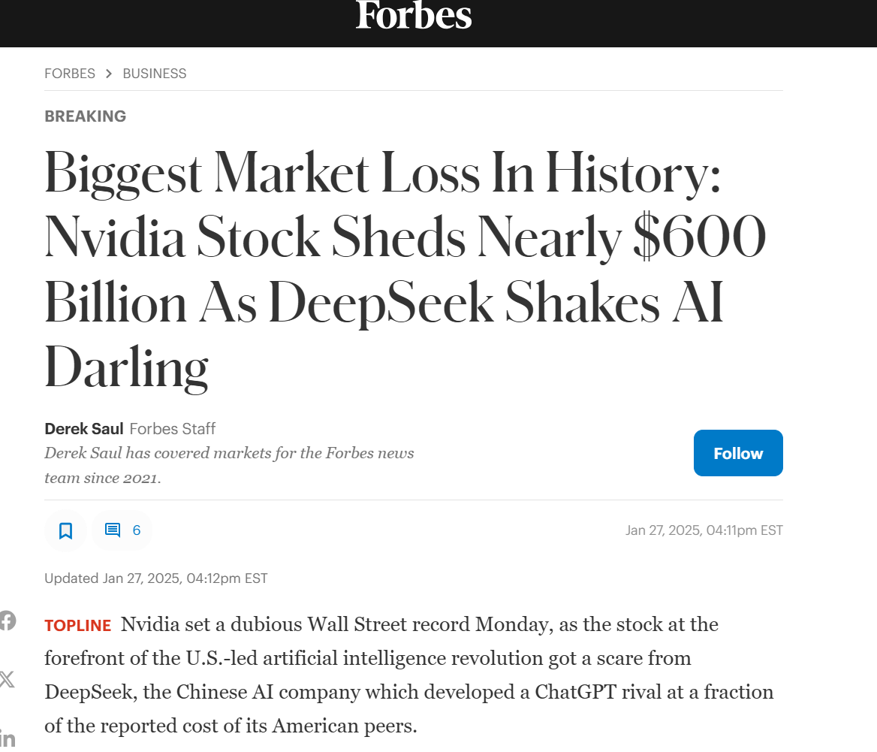Viewport: 877px width, 752px height.
Task: Open Derek Saul's author profile
Action: (84, 429)
